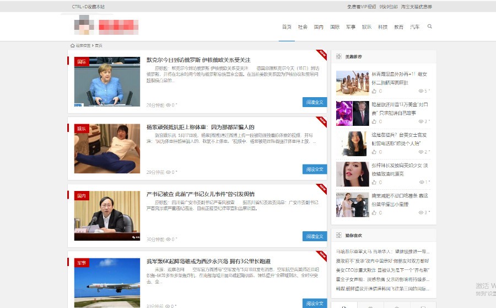
Task: Open 澳政府不反华 link in 猜你喜欢
Action: [383, 261]
